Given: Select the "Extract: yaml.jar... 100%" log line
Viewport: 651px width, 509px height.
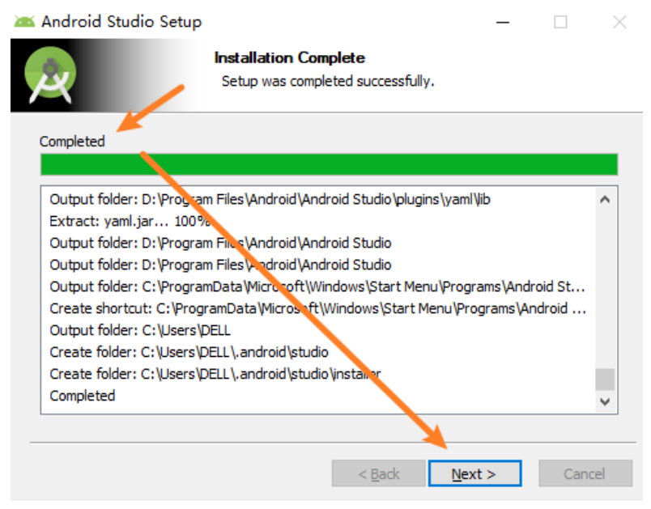Looking at the screenshot, I should [130, 221].
